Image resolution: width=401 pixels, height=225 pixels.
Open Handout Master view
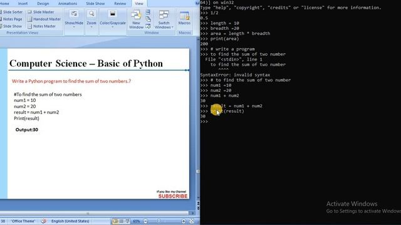[44, 19]
